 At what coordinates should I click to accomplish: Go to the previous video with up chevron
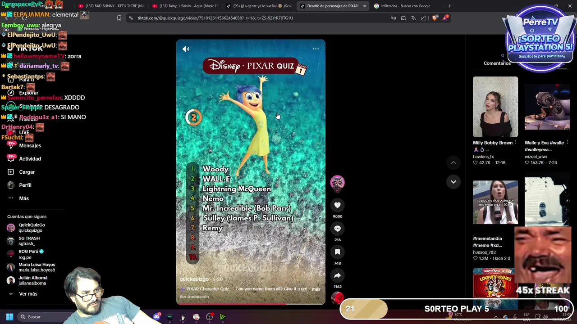point(453,162)
